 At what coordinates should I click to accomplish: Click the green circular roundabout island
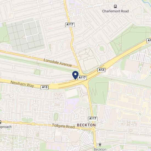(102, 48)
